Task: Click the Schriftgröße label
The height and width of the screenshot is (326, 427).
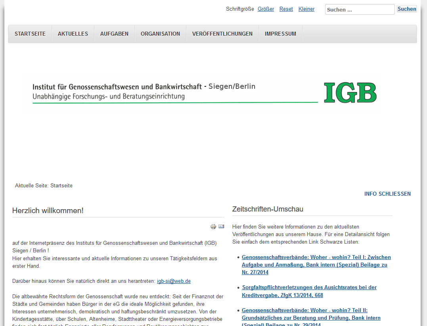Action: point(240,9)
